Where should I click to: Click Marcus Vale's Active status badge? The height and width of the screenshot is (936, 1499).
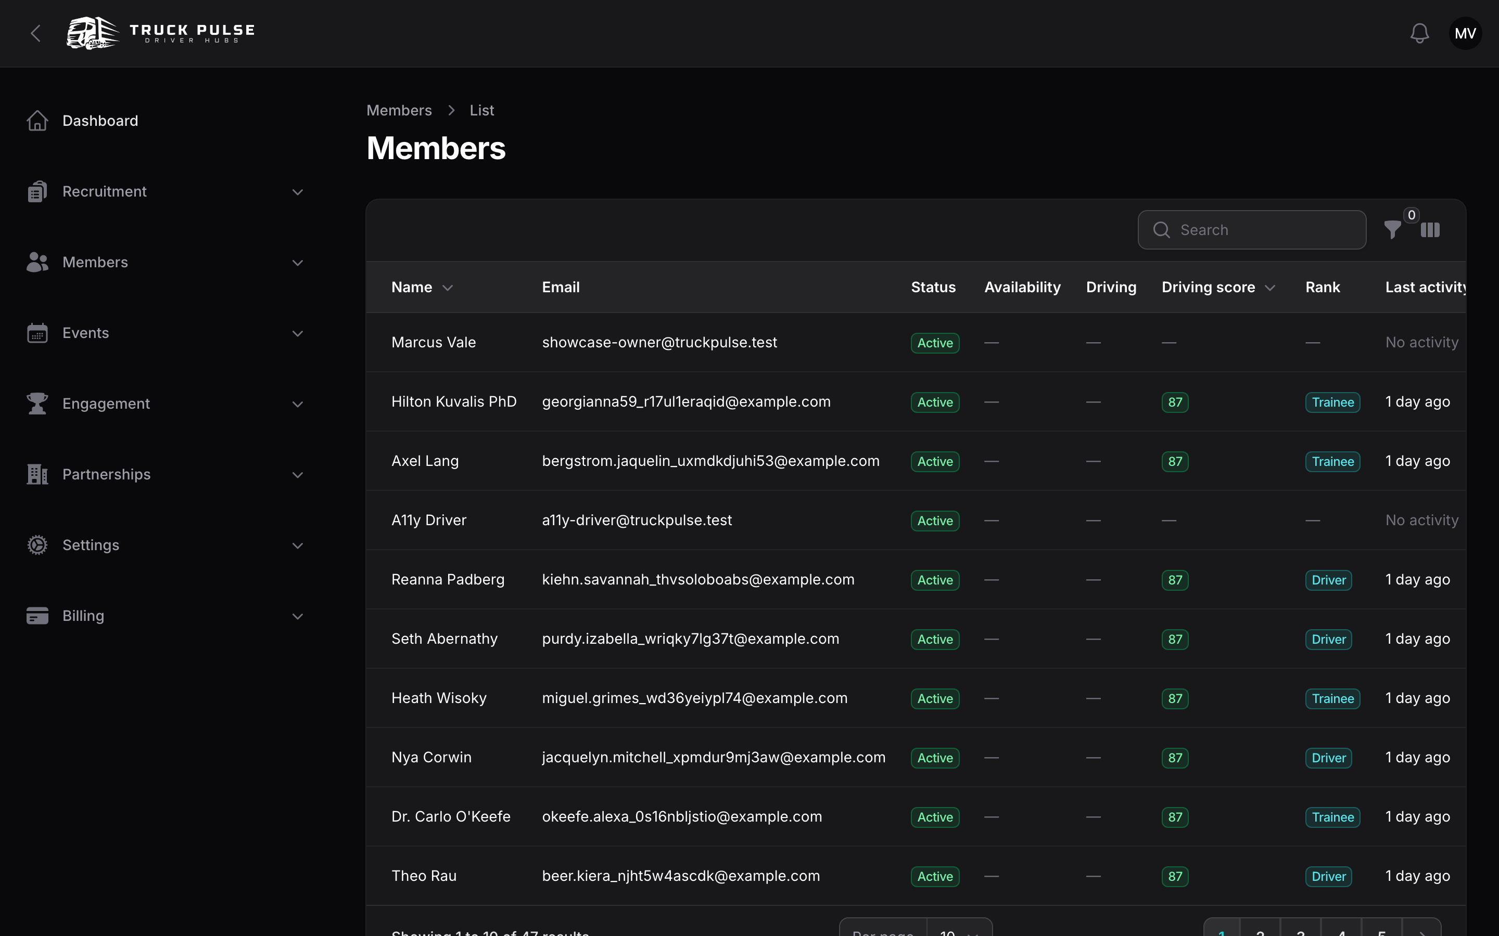(x=935, y=343)
